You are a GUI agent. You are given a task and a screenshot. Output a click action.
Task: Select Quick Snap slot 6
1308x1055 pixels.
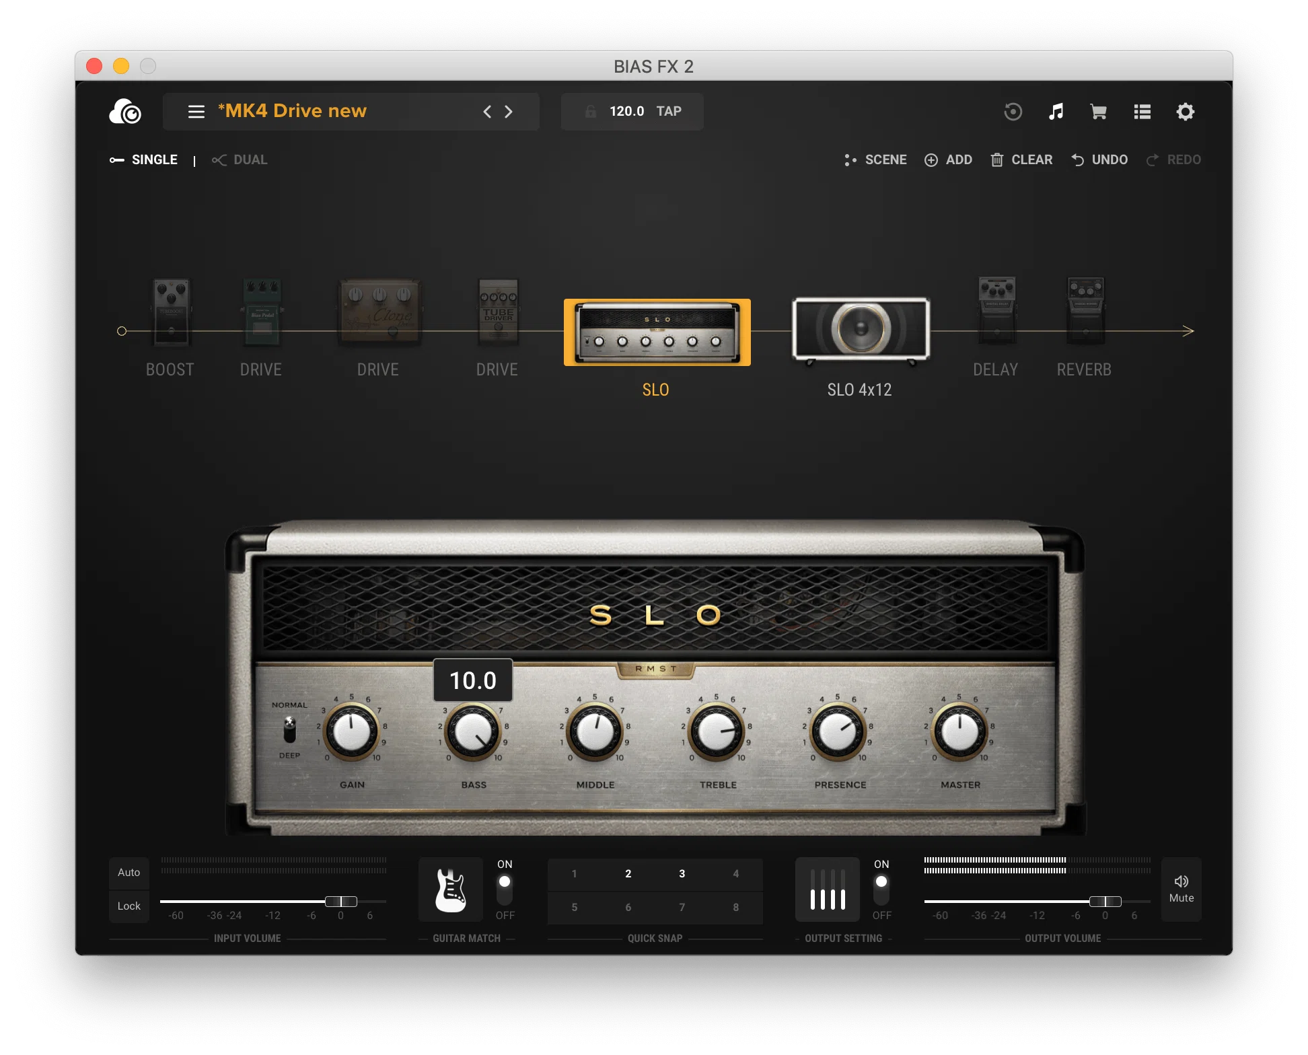point(628,908)
